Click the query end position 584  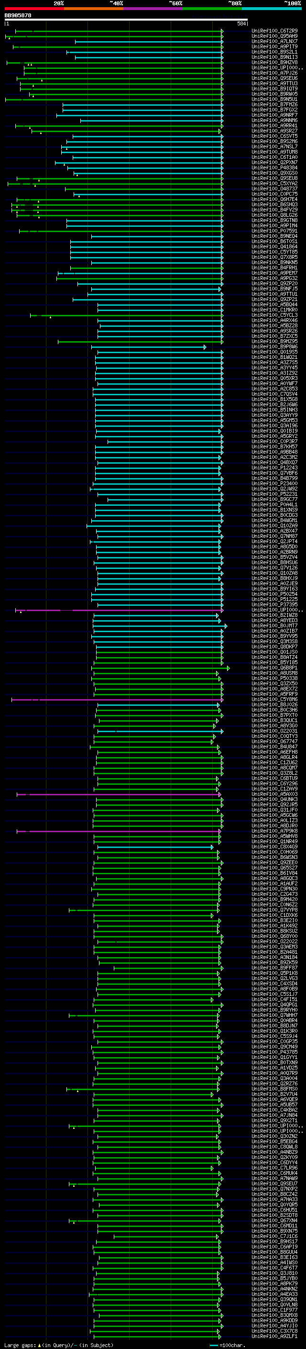241,23
